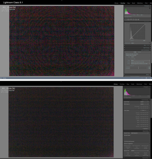This screenshot has width=152, height=159.
Task: Uncheck Enable Profile Corrections
Action: (125, 55)
